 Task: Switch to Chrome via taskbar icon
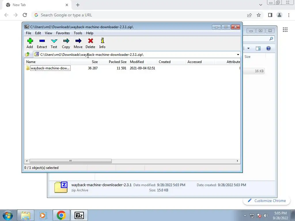point(61,215)
